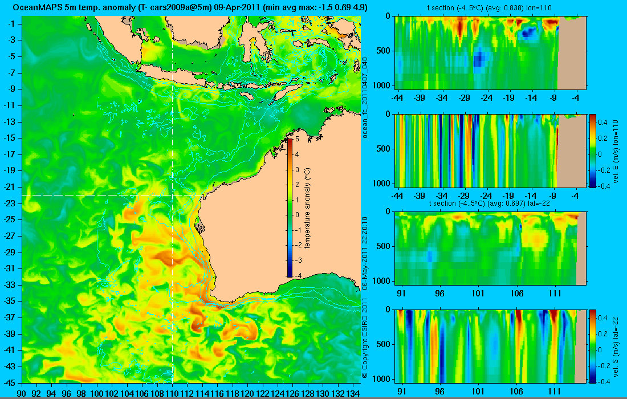The height and width of the screenshot is (399, 627).
Task: Click longitude tick '90' on main map
Action: (x=22, y=393)
